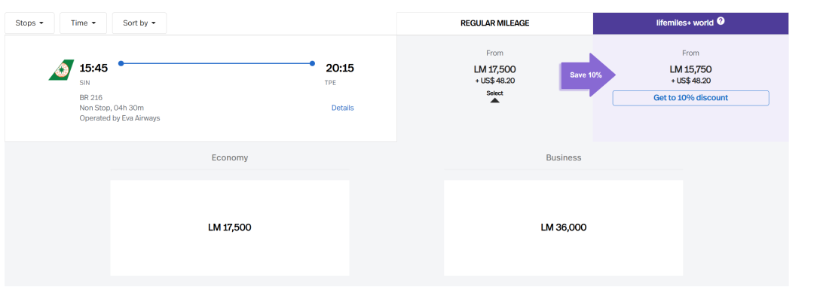Click the Economy column heading

click(229, 157)
